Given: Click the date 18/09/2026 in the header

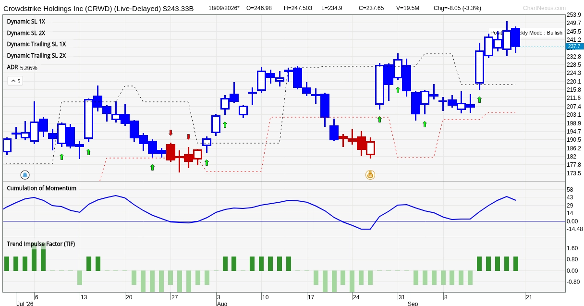Looking at the screenshot, I should (x=224, y=8).
